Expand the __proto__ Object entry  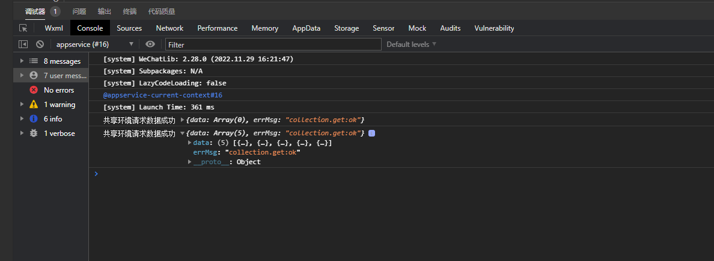tap(191, 162)
